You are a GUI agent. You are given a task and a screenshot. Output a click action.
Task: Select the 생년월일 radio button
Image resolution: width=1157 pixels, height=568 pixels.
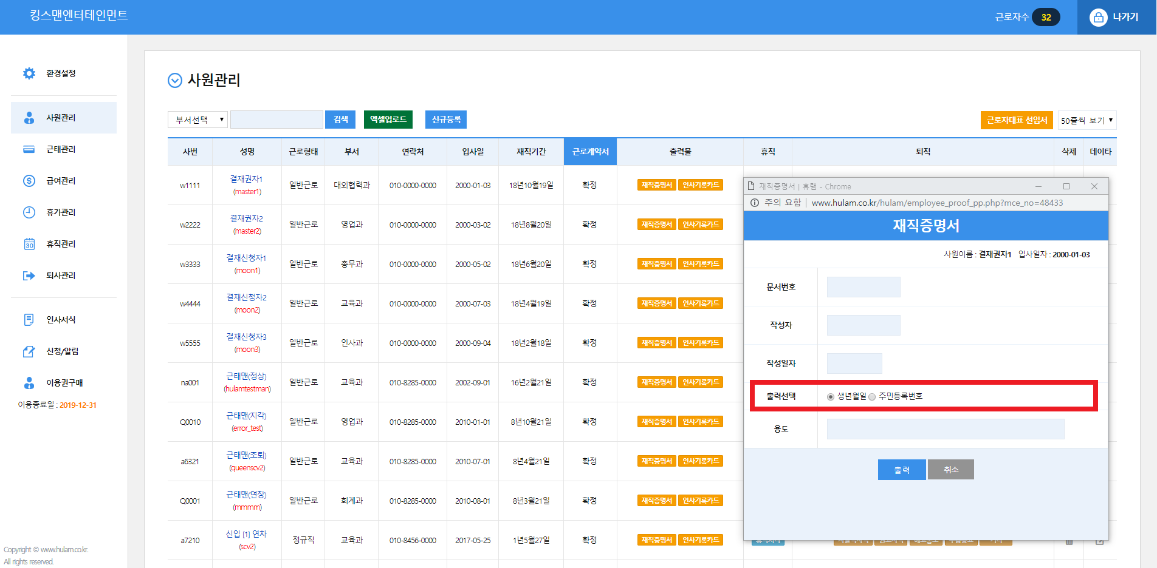tap(831, 397)
